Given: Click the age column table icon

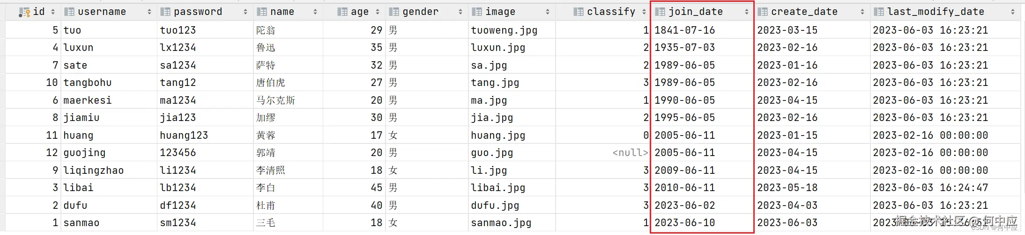Looking at the screenshot, I should tap(342, 12).
